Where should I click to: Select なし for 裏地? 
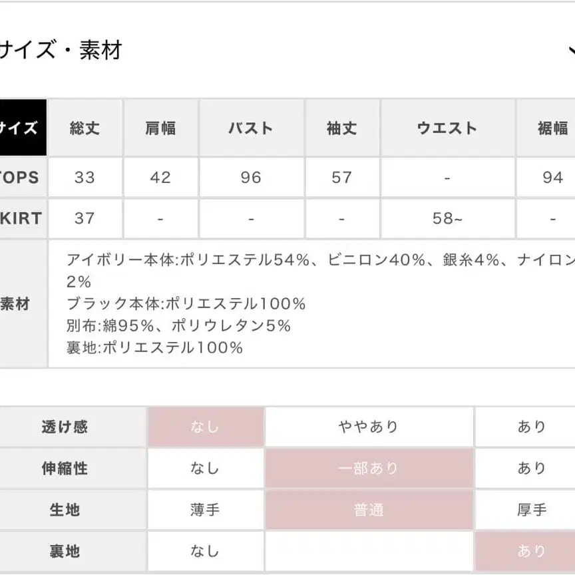[205, 551]
